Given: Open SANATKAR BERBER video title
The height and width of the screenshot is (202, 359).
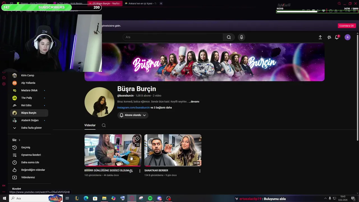Looking at the screenshot, I should click(156, 170).
